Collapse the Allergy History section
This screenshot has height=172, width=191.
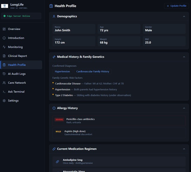point(184,108)
